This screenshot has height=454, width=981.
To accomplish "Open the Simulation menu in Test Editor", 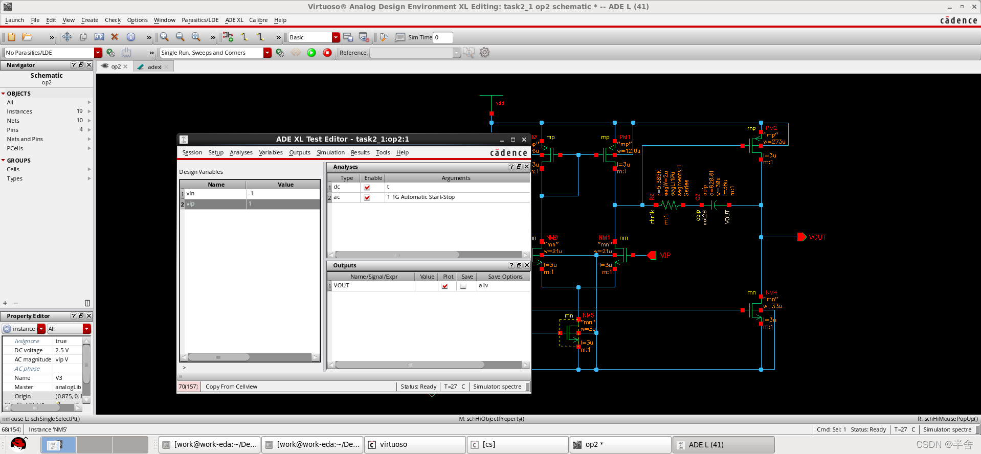I will 330,152.
